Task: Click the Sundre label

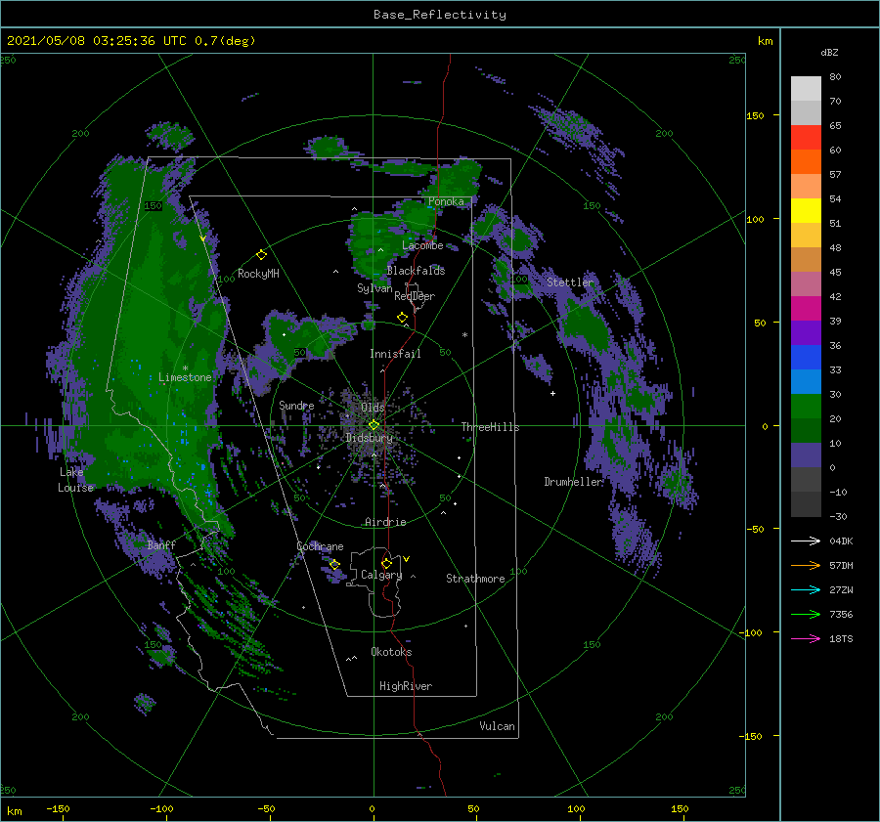Action: [x=296, y=405]
